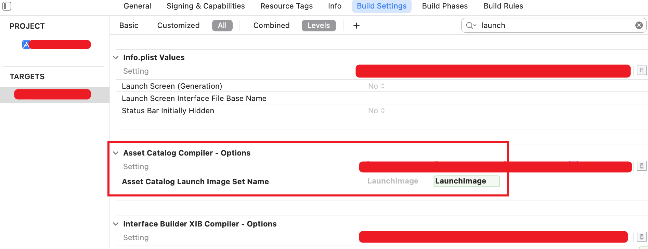The width and height of the screenshot is (648, 249).
Task: Open Launch Screen (Generation) value popup
Action: tap(376, 86)
